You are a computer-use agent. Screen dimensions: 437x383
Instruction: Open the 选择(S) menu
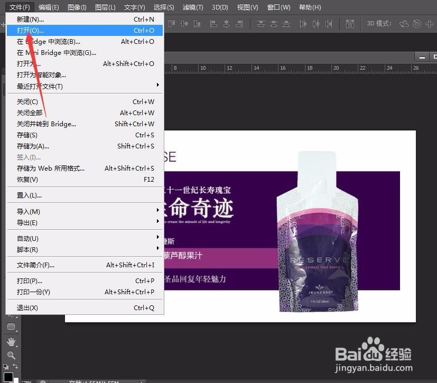click(164, 7)
